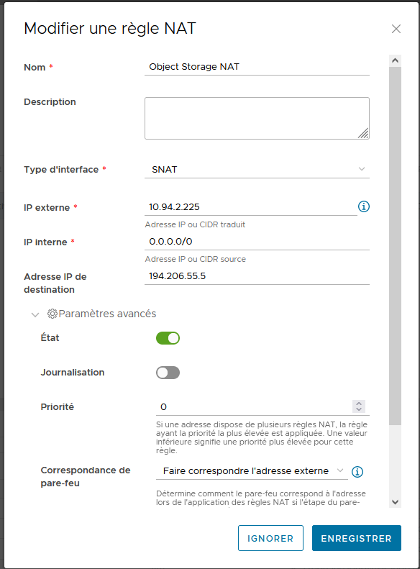The height and width of the screenshot is (569, 420).
Task: Click the info icon beside Correspondance de pare-feu
Action: coord(357,472)
